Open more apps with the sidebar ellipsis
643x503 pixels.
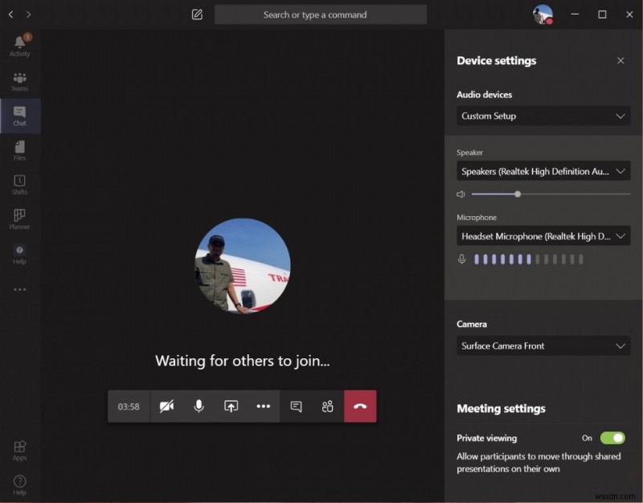(19, 289)
